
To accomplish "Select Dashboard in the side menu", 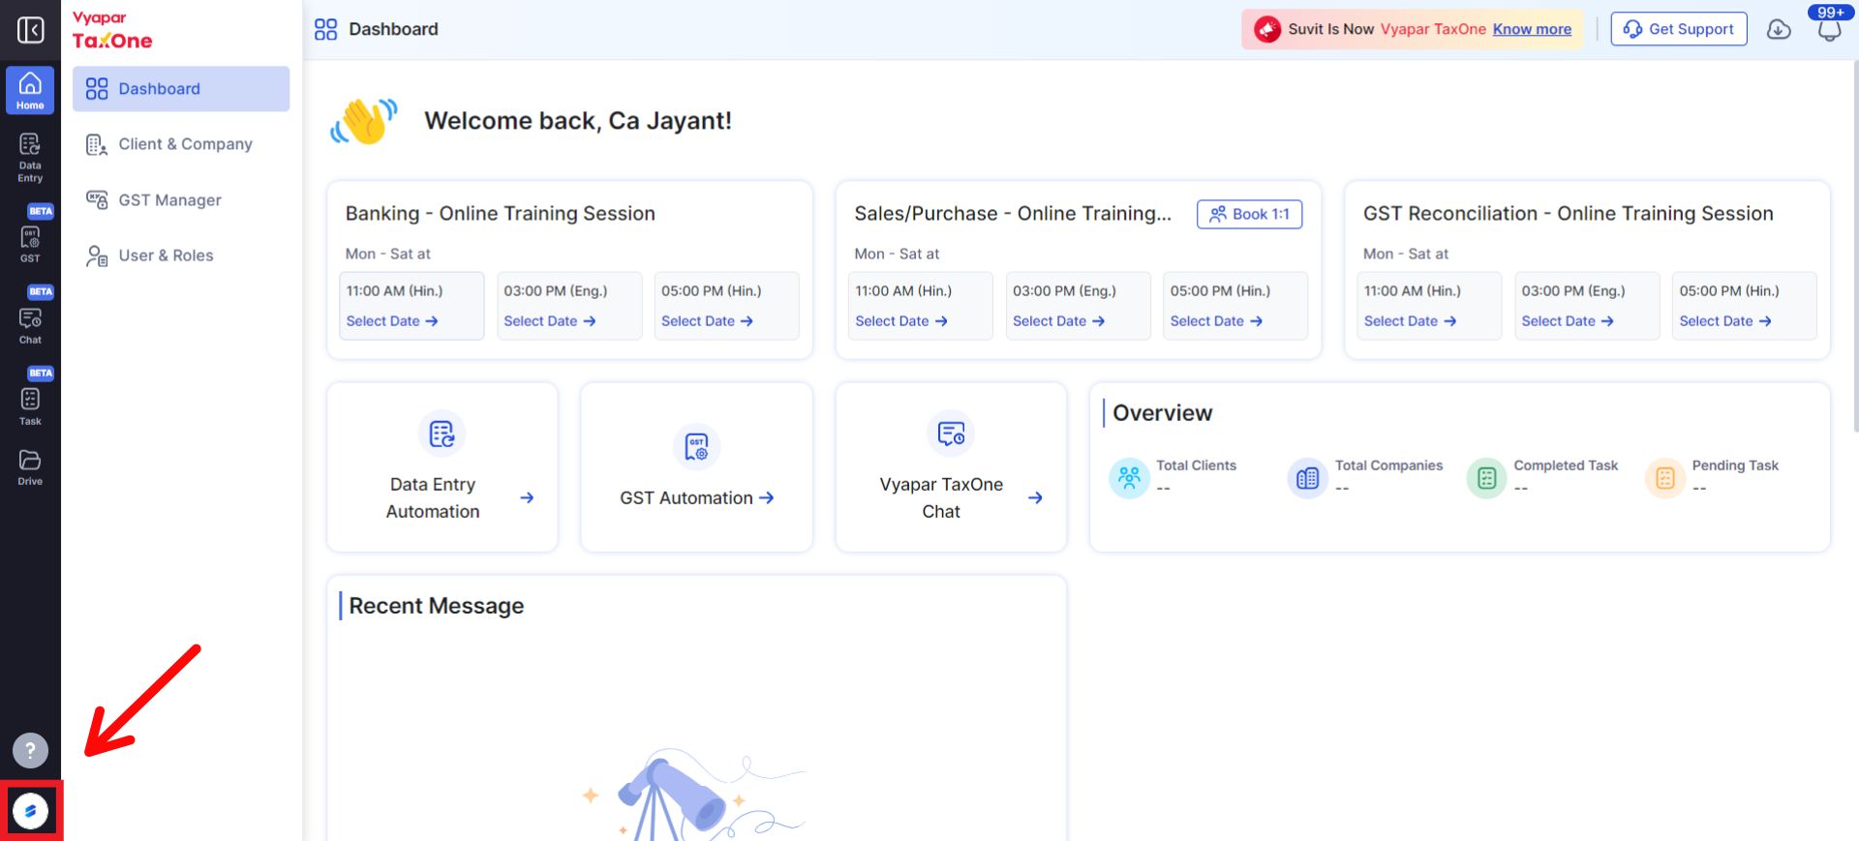I will tap(181, 89).
